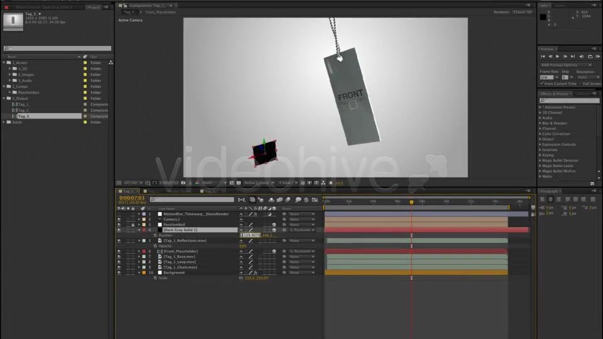Toggle the mask visibility icon in the viewer
This screenshot has width=603, height=339.
(155, 183)
